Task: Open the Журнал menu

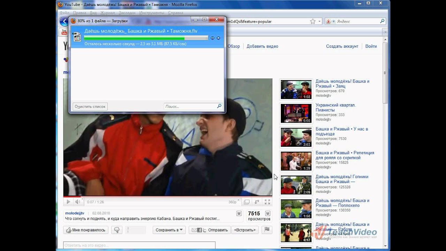Action: pos(108,13)
